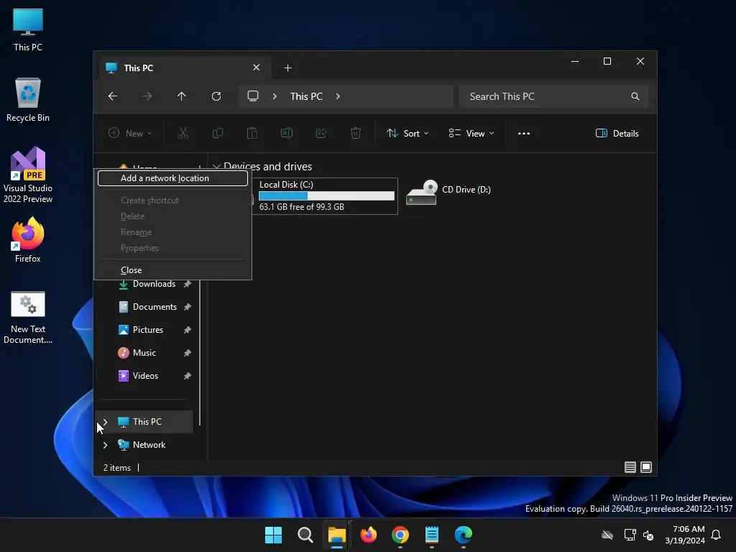Unpin Pictures using its pin icon

coord(188,330)
